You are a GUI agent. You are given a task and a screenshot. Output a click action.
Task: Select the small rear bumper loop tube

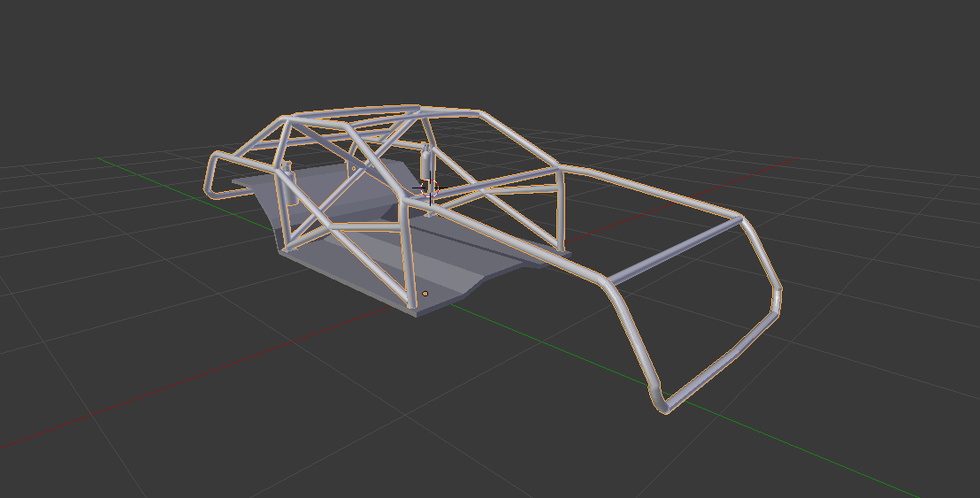213,173
